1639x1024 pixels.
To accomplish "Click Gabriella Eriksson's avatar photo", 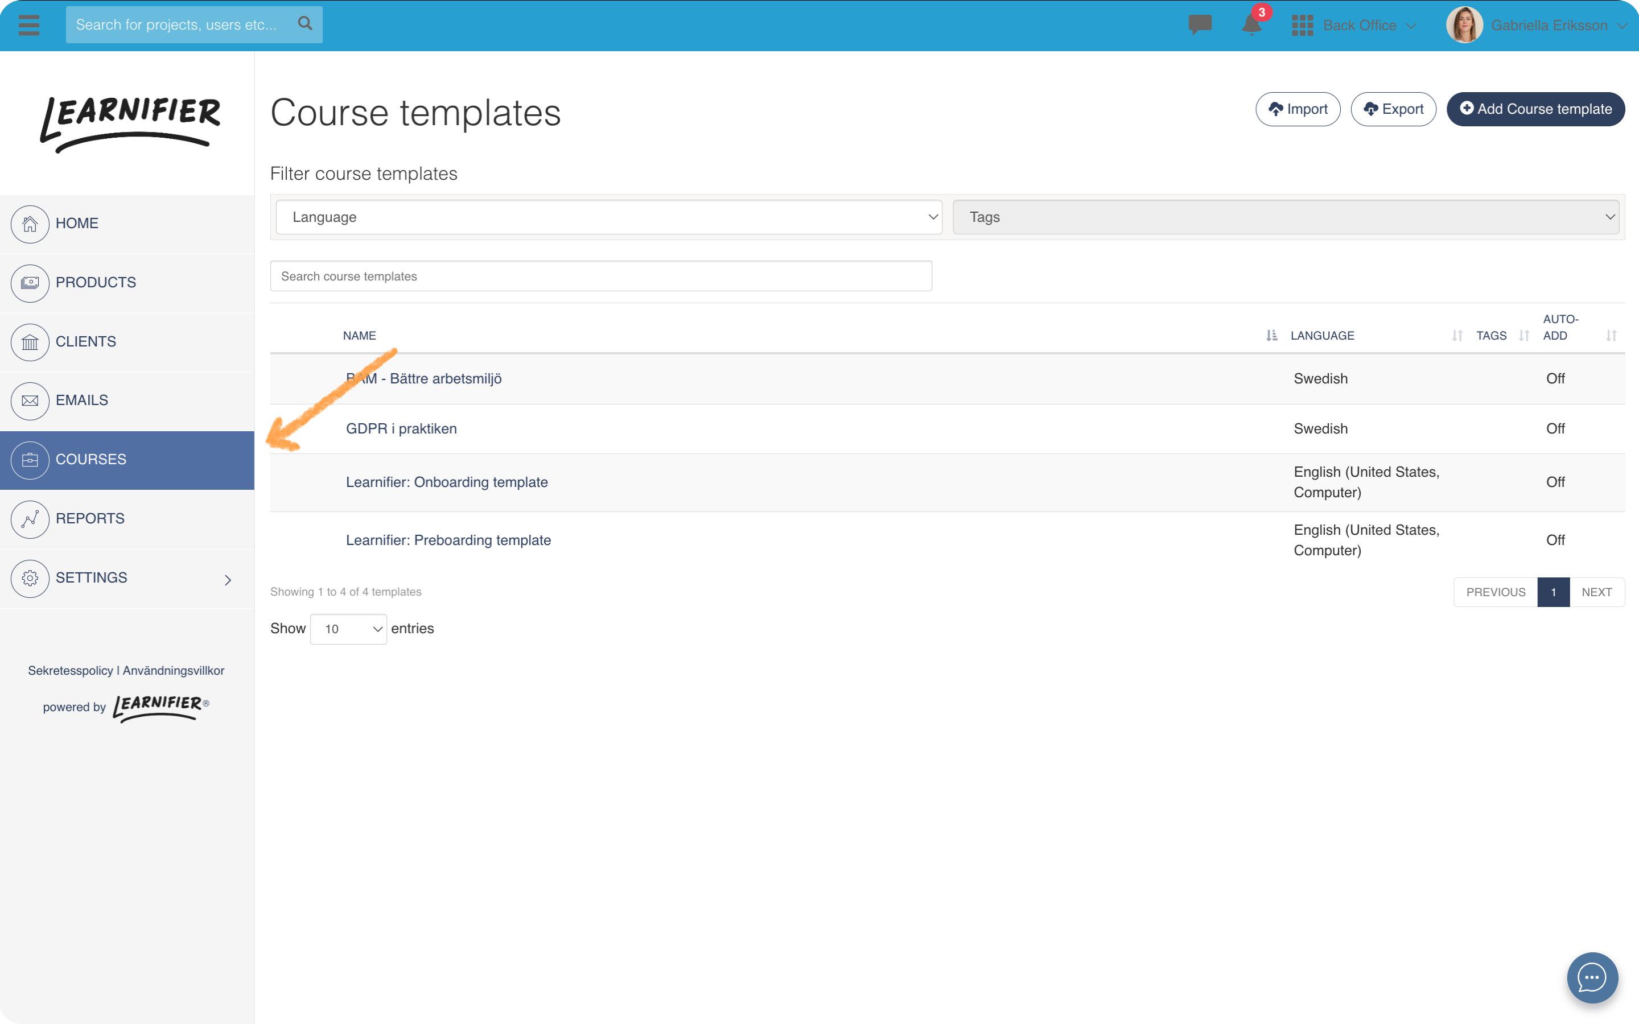I will [1464, 25].
